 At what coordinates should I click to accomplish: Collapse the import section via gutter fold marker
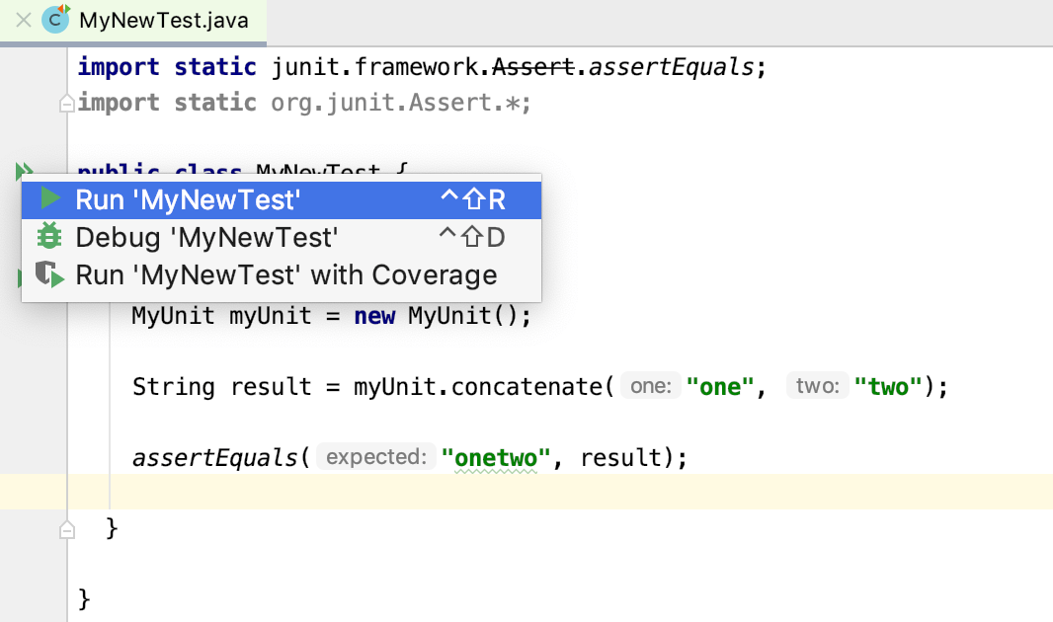point(67,102)
